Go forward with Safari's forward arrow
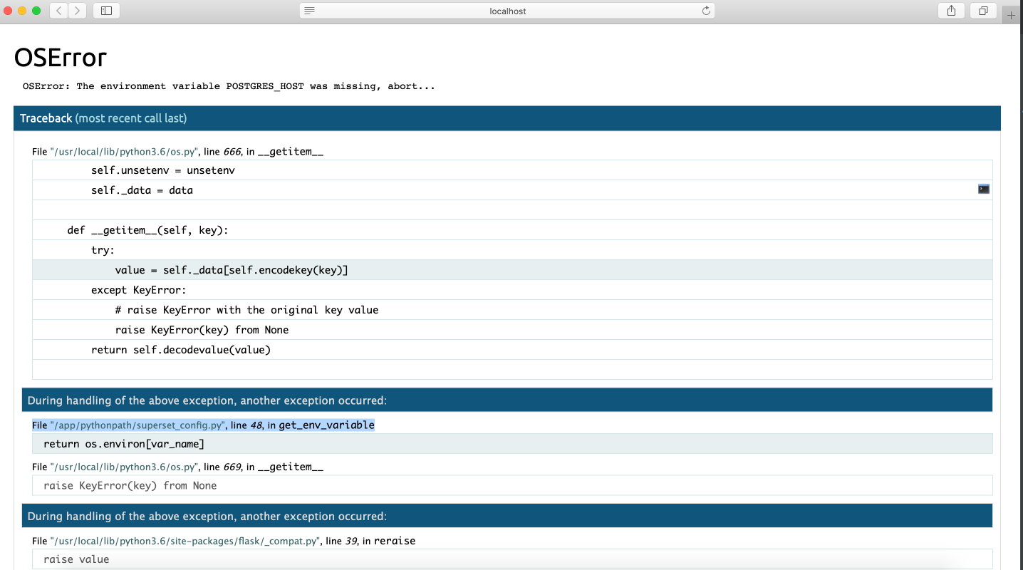 (x=78, y=11)
